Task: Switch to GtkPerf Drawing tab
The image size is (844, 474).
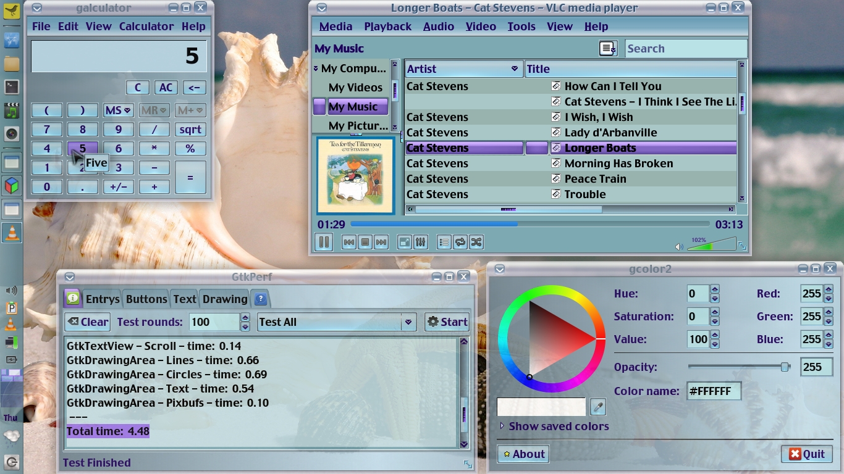Action: coord(225,299)
